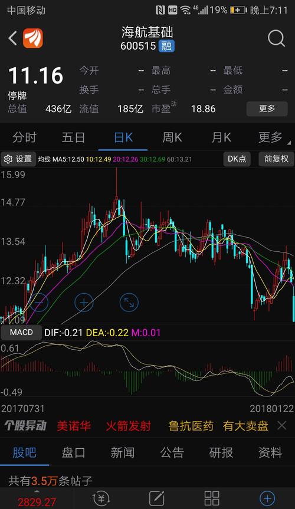Expand the 更多 chart period options

tap(272, 137)
